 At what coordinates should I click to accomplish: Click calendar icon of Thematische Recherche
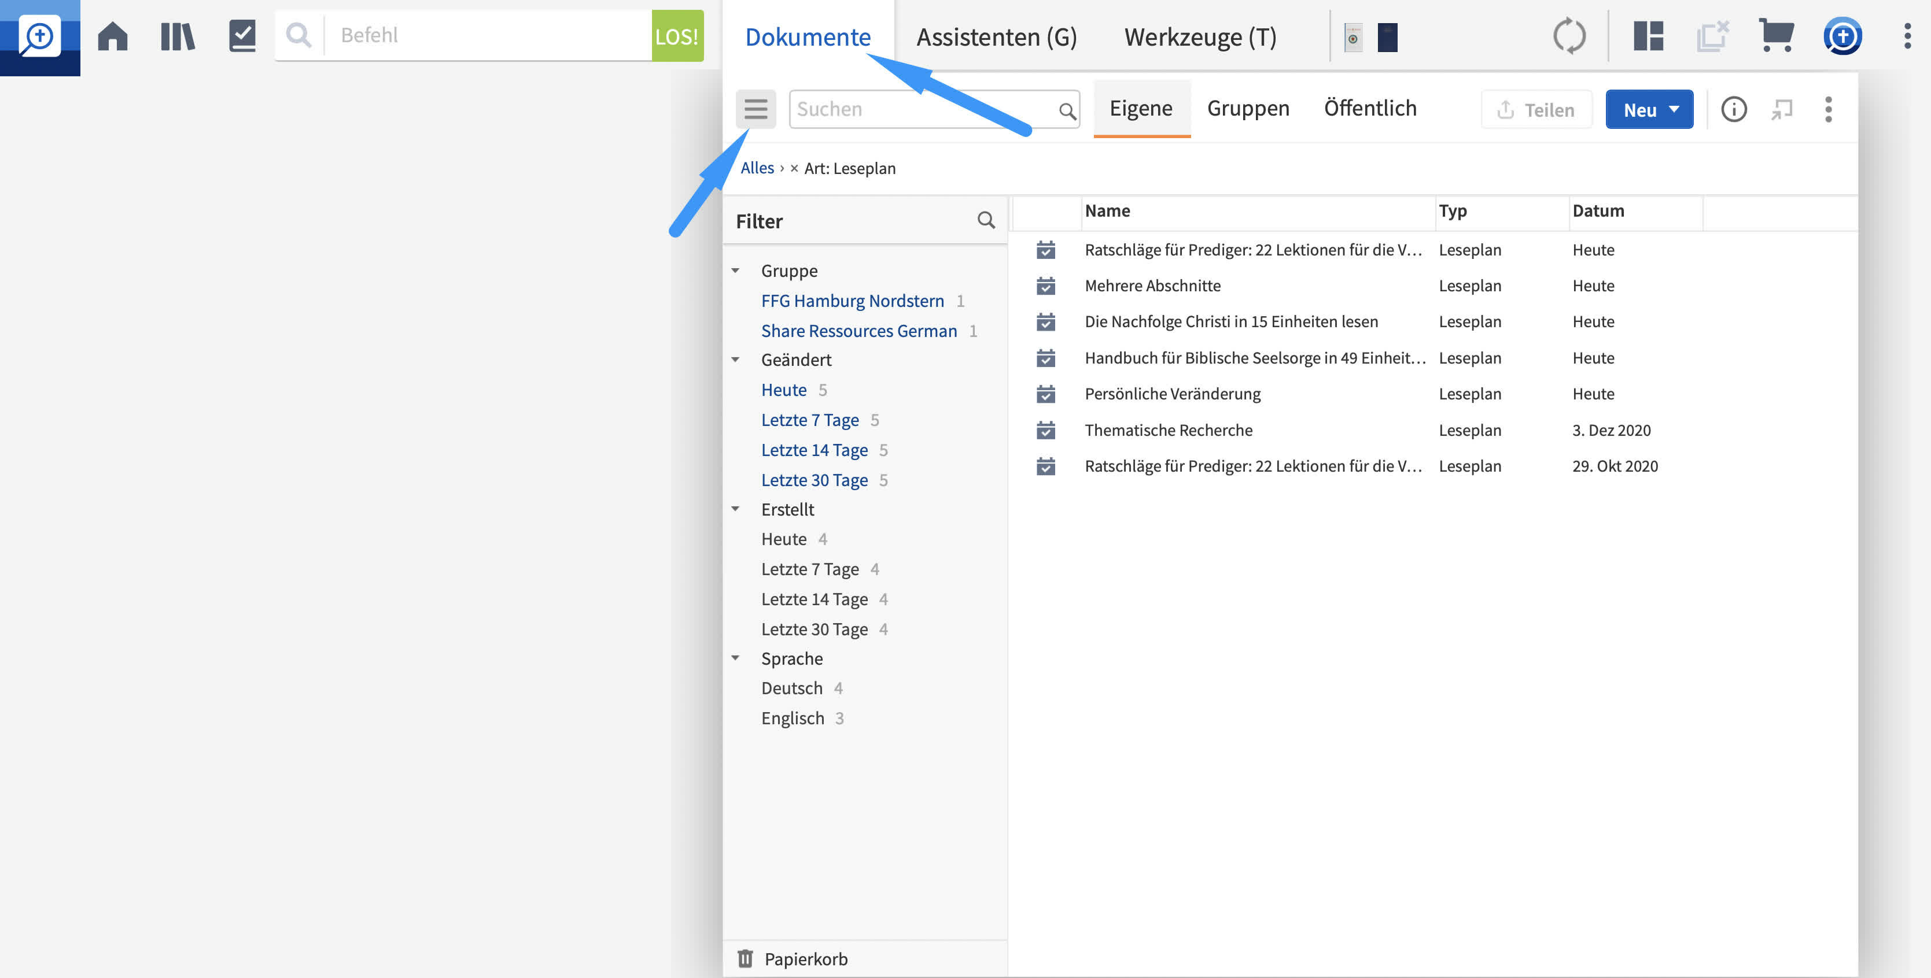point(1046,430)
